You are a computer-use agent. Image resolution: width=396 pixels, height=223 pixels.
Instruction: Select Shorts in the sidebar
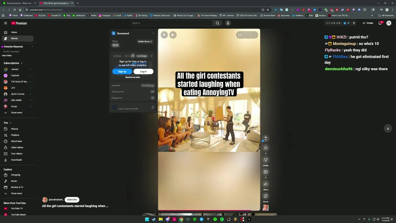coord(18,38)
